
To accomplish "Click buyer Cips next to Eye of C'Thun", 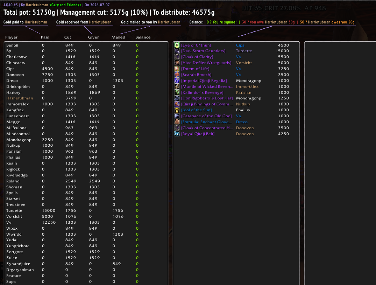I will click(240, 45).
